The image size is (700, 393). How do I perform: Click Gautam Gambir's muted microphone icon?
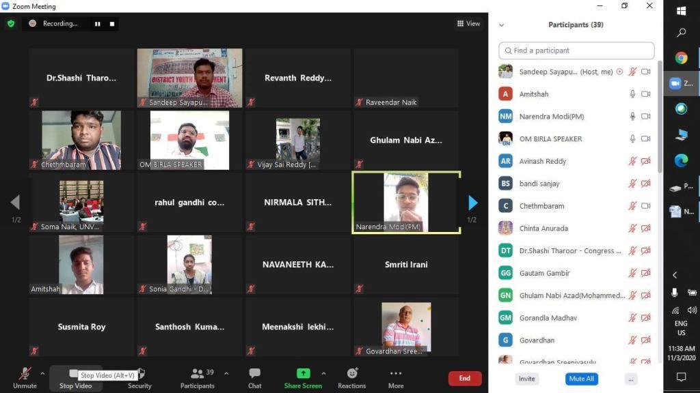632,273
